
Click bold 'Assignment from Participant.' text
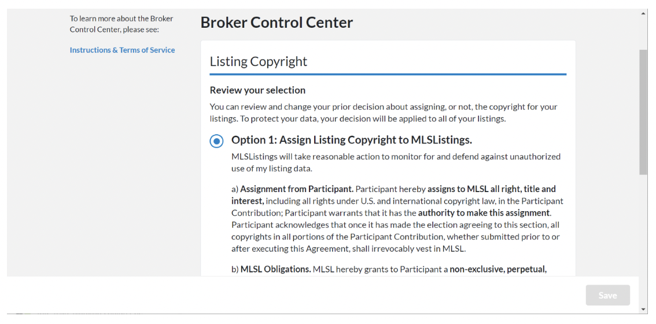coord(297,189)
